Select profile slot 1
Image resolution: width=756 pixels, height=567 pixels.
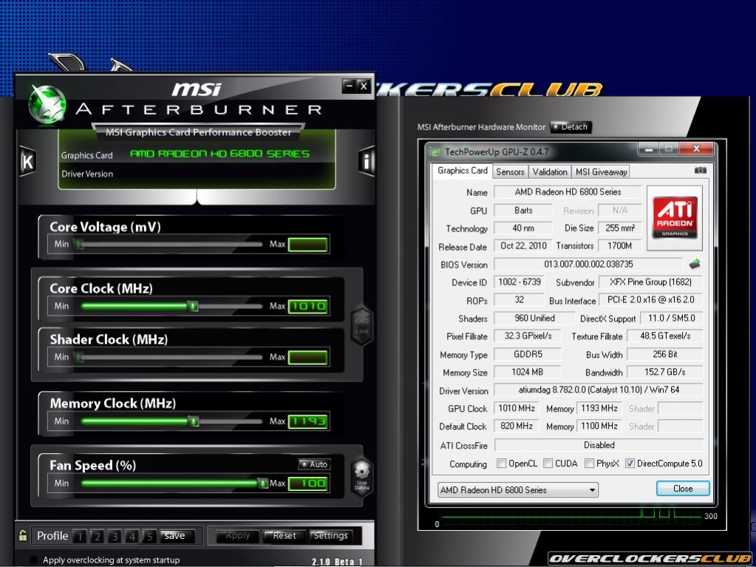(80, 537)
